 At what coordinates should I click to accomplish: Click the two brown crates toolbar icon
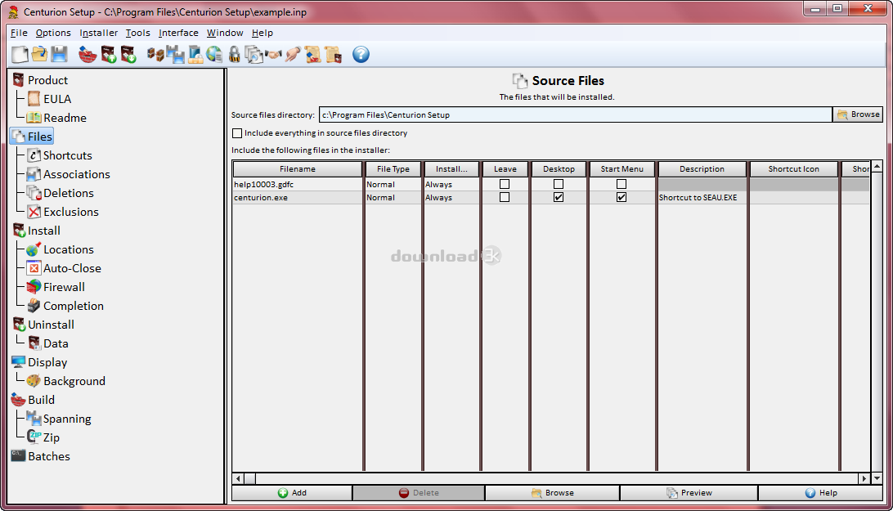pos(155,55)
